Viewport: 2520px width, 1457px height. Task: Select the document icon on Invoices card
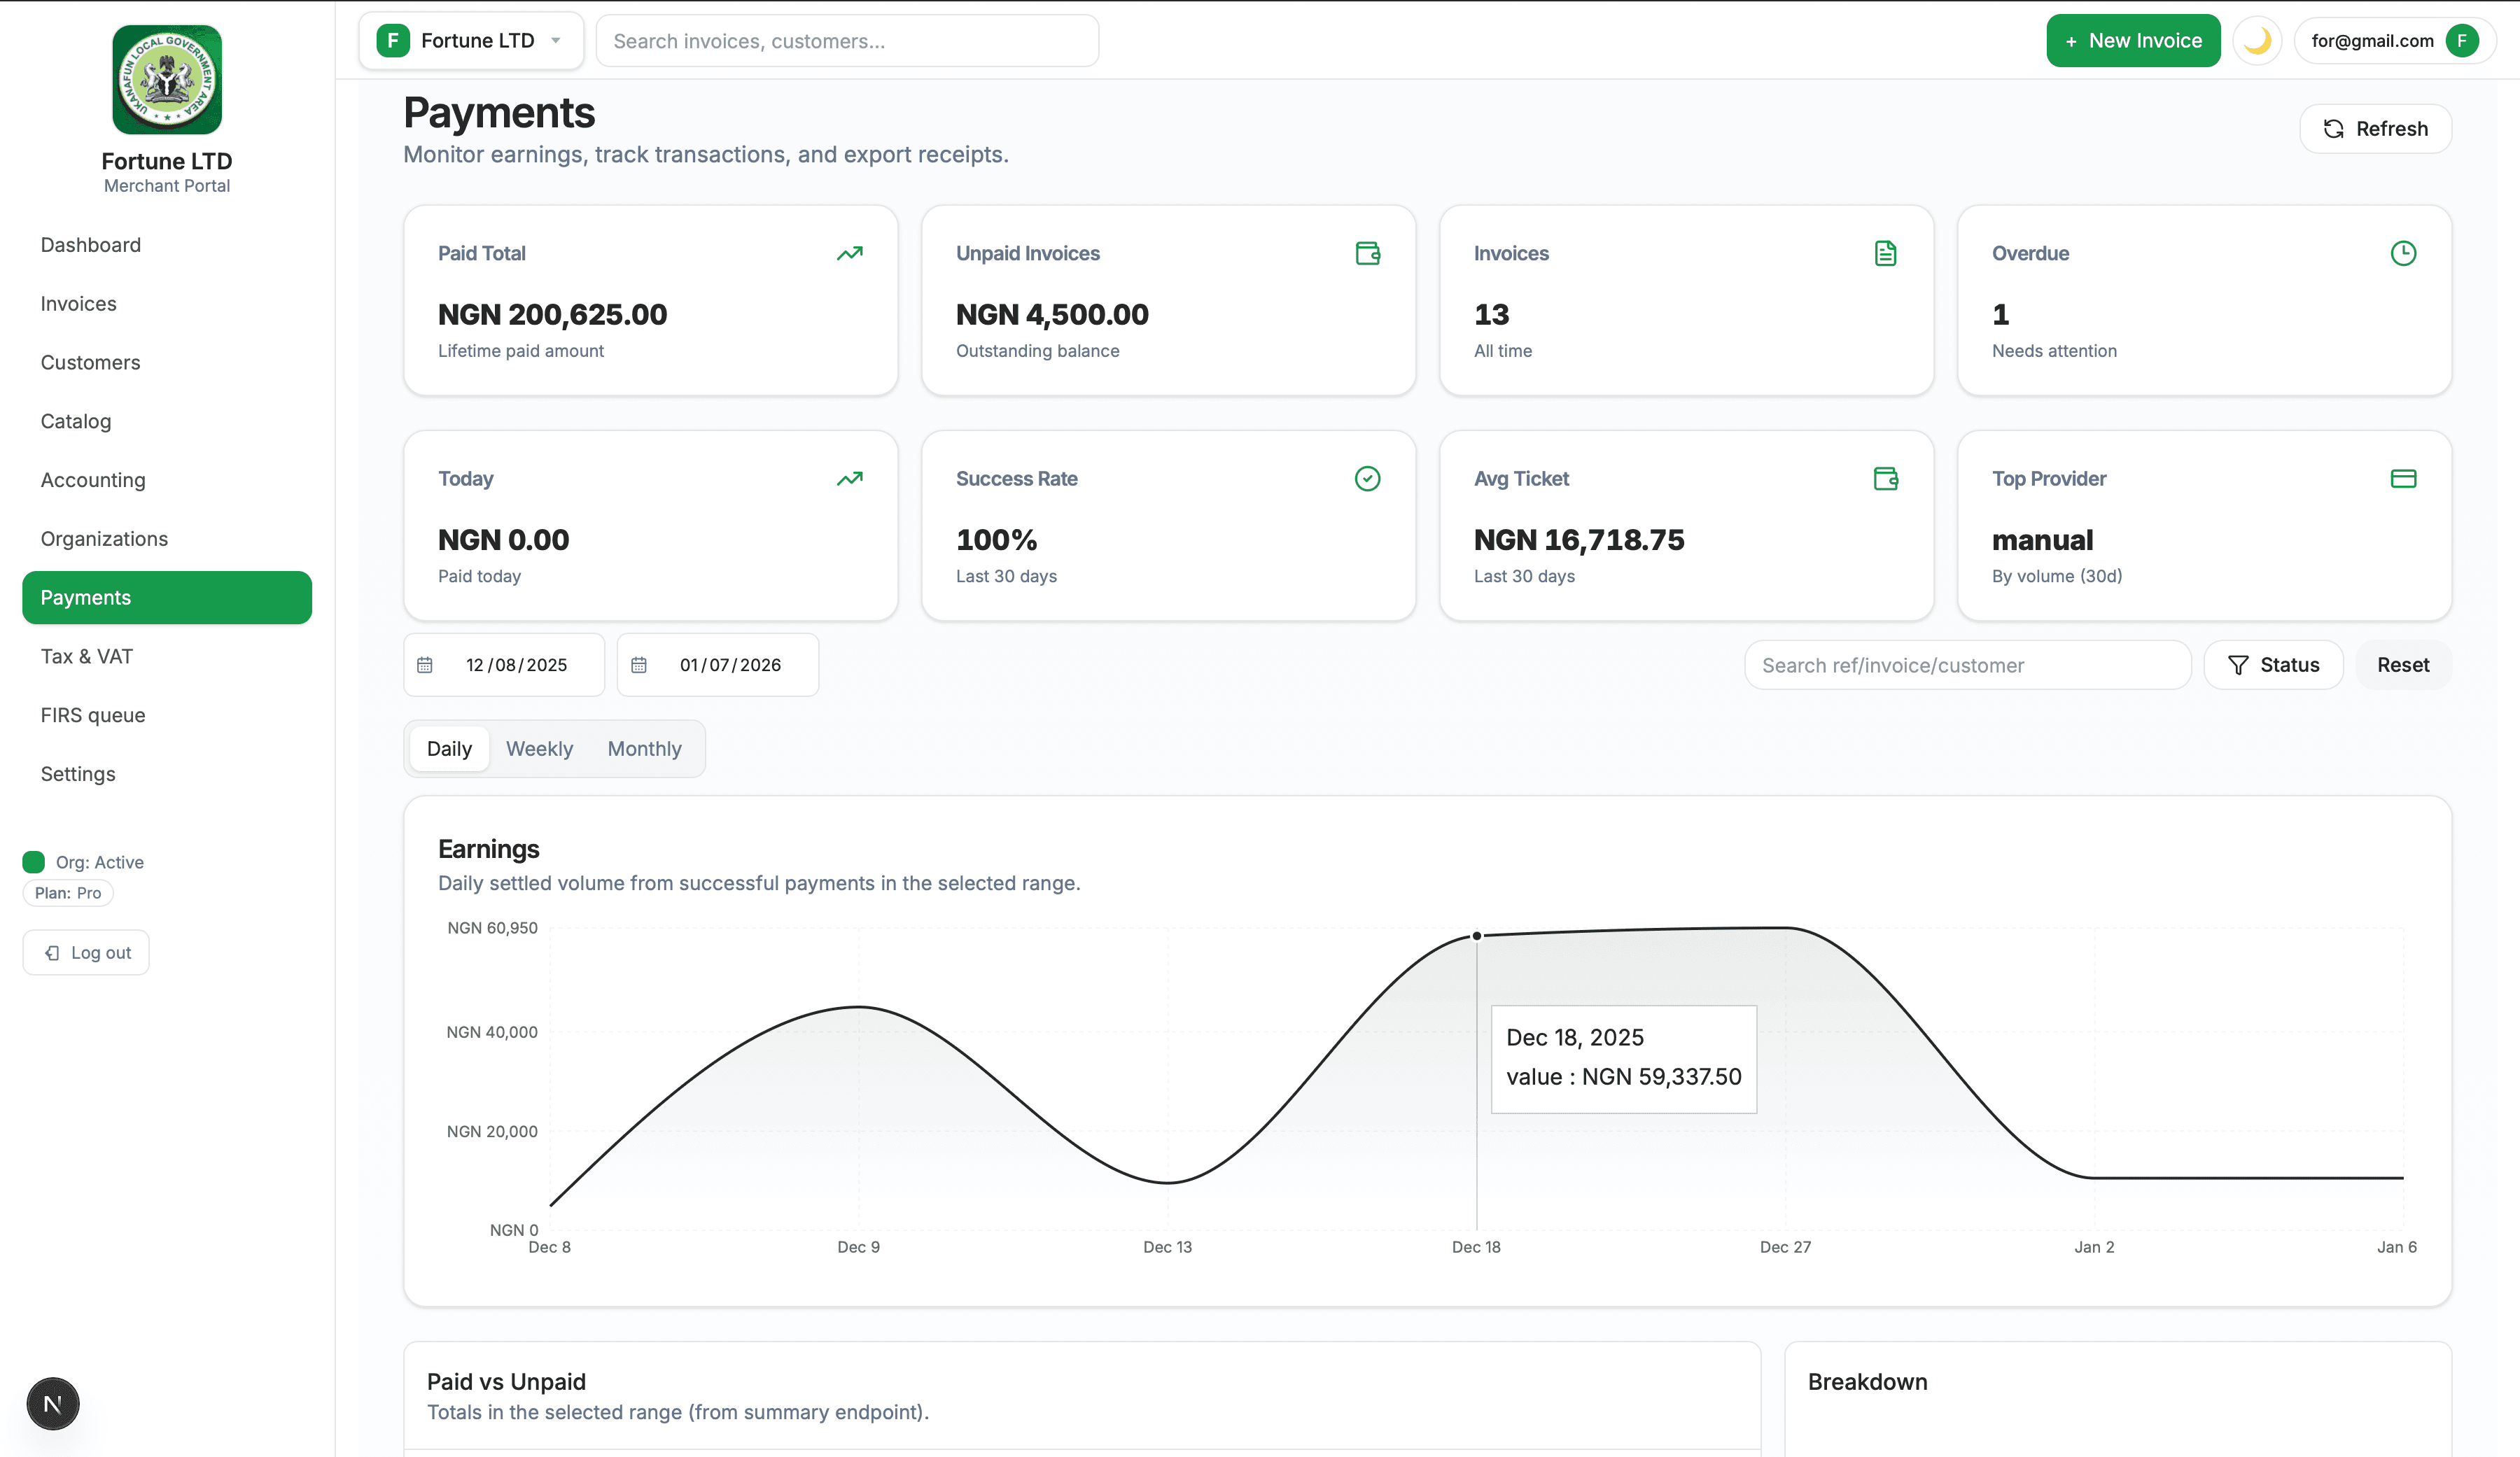pyautogui.click(x=1885, y=253)
